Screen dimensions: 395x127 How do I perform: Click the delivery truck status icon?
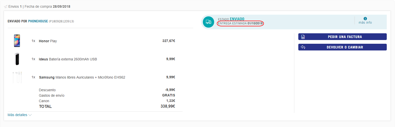pos(208,22)
